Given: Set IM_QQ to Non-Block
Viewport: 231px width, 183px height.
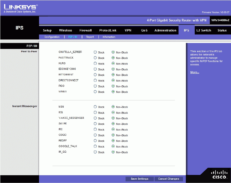Looking at the screenshot, I should 113,152.
